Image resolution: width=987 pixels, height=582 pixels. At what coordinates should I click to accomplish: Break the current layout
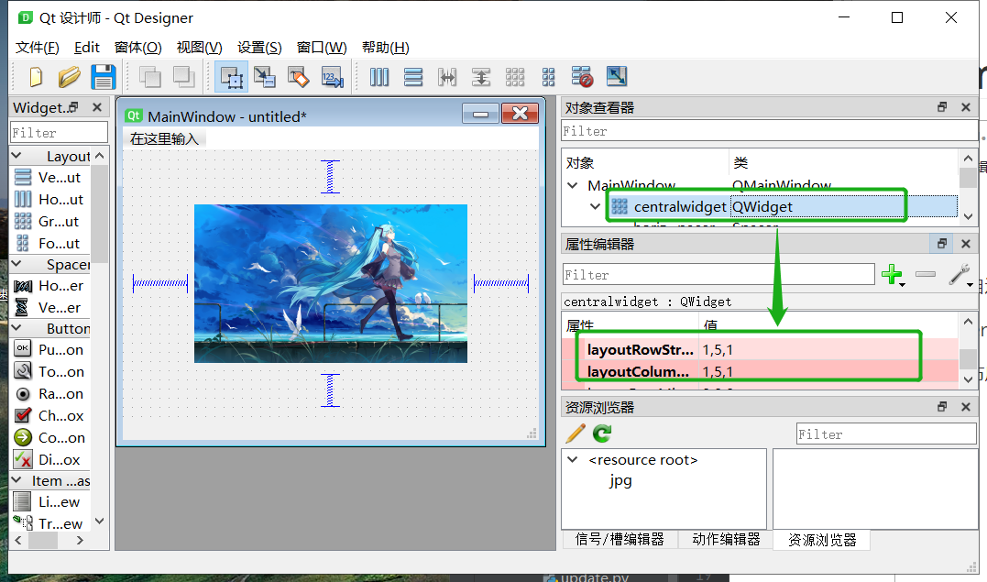[582, 77]
